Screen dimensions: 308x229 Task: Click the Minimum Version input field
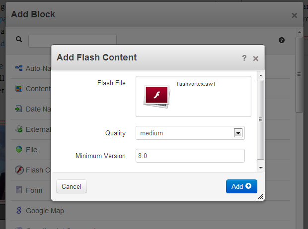pyautogui.click(x=190, y=156)
